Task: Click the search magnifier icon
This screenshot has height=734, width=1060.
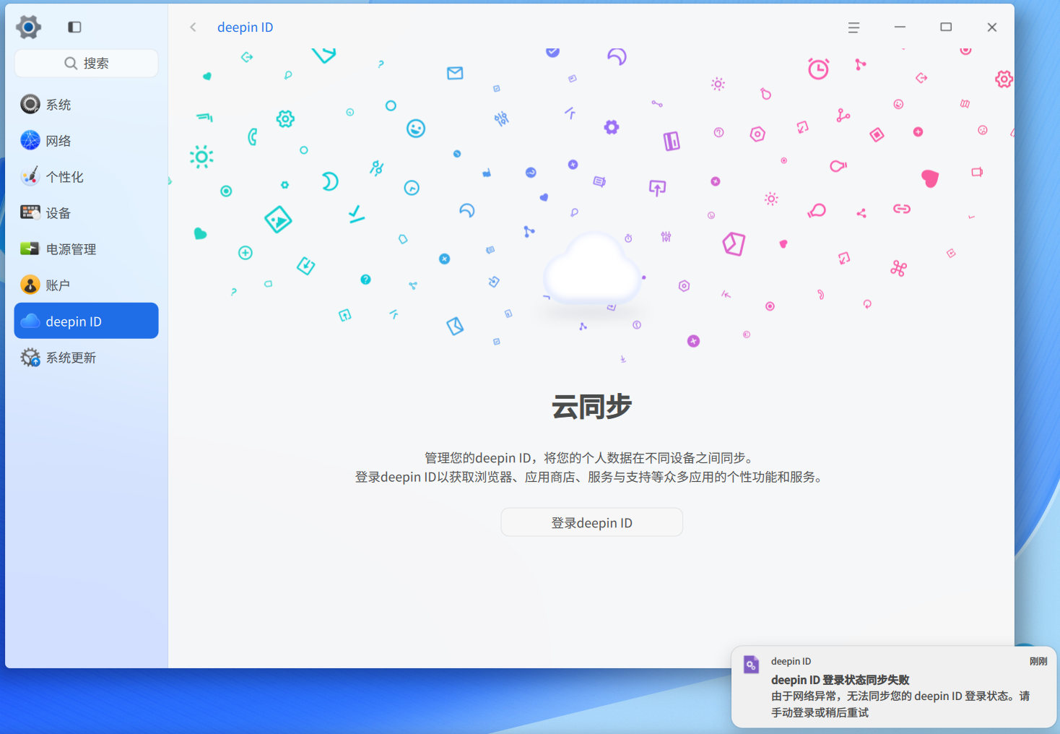Action: pyautogui.click(x=71, y=64)
